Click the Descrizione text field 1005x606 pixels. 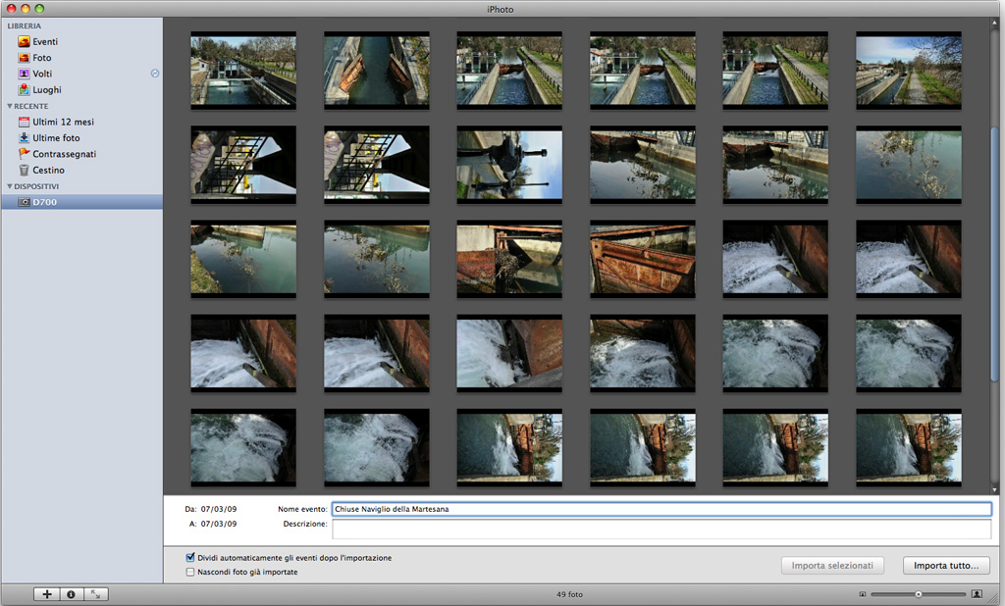point(661,529)
